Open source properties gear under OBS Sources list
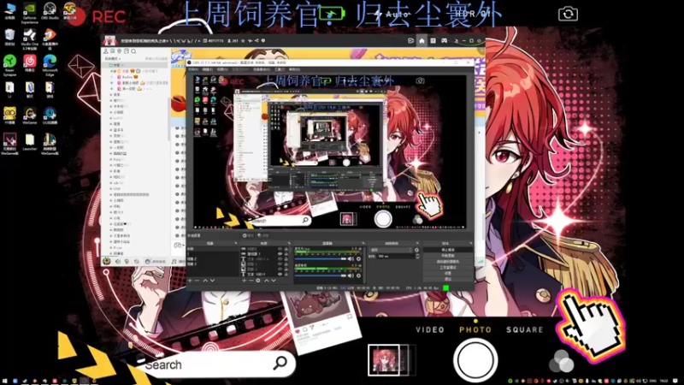Viewport: 684px width, 385px height. [x=258, y=281]
